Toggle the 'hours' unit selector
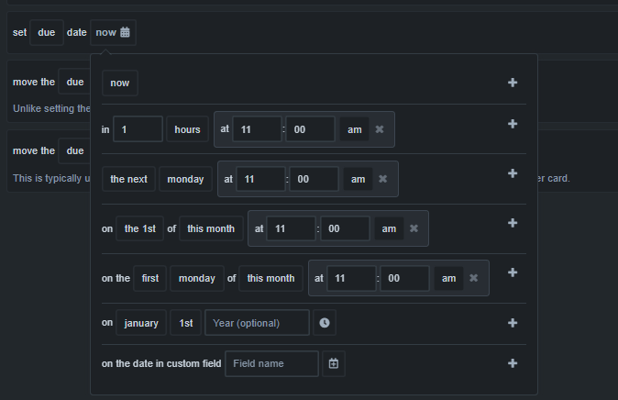Image resolution: width=618 pixels, height=400 pixels. [187, 129]
